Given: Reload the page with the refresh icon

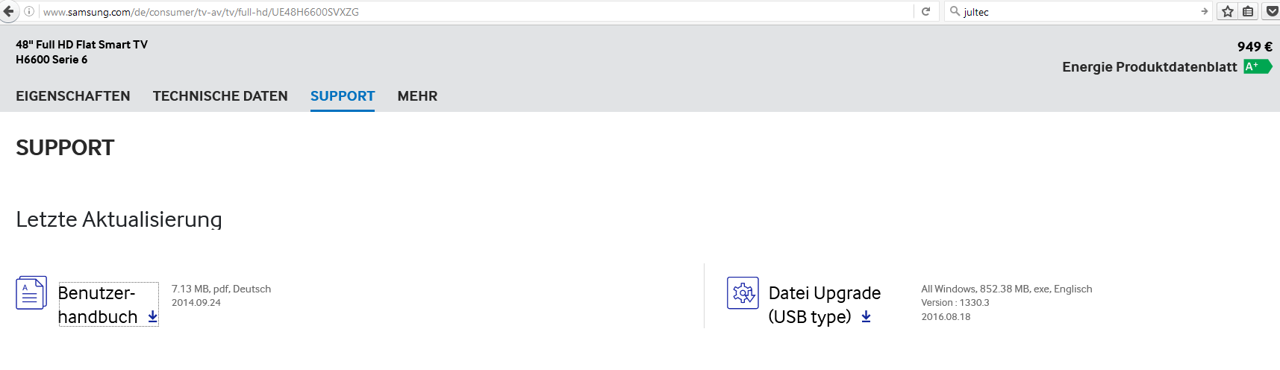Looking at the screenshot, I should [925, 11].
